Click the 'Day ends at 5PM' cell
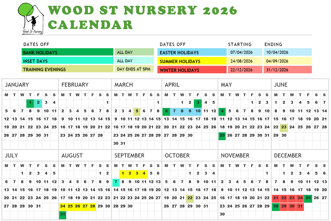 [134, 69]
